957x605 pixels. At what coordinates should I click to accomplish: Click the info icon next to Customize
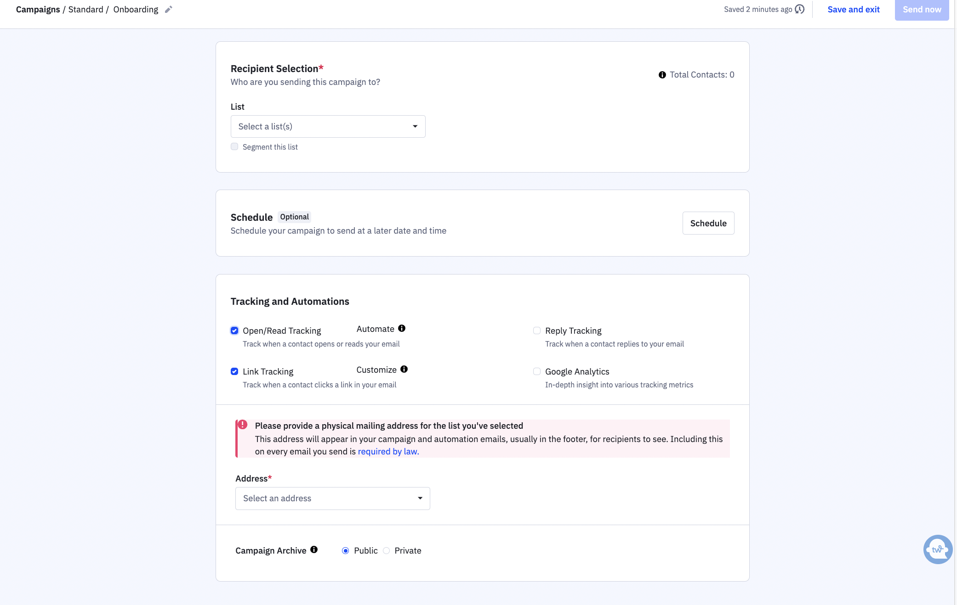click(x=404, y=370)
